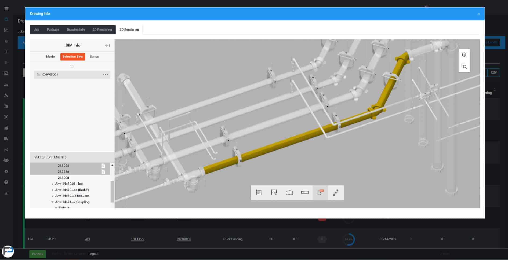Switch to the Job tab

[x=37, y=30]
